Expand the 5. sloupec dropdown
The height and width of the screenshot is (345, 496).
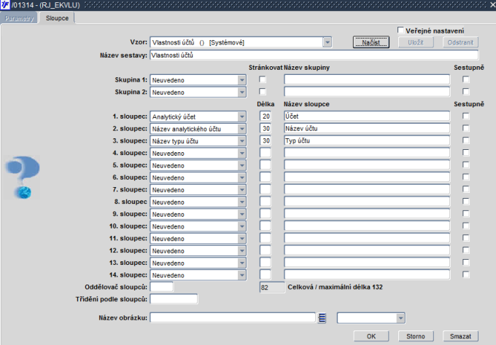[x=241, y=165]
